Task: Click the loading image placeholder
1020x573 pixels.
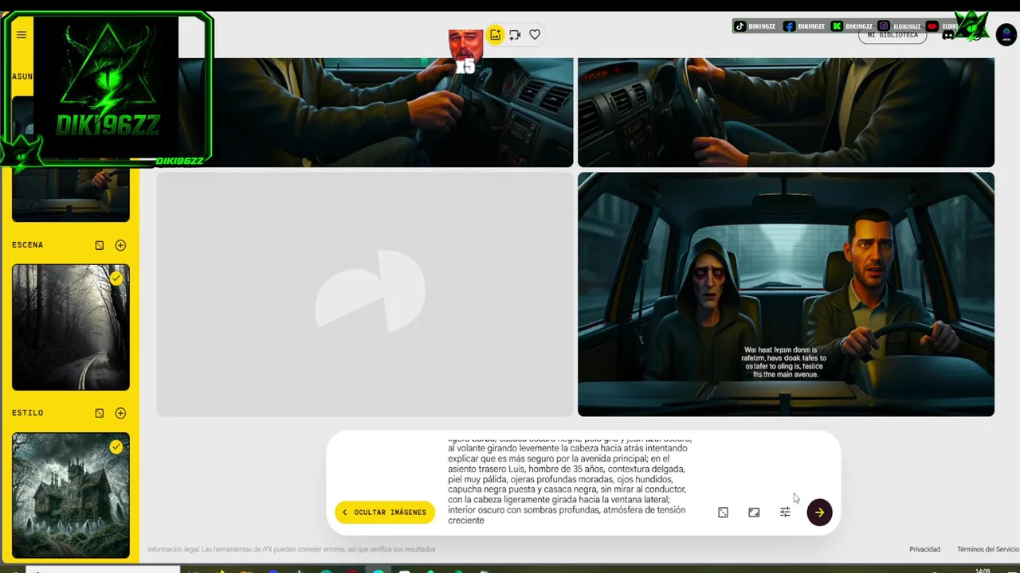Action: [x=365, y=294]
